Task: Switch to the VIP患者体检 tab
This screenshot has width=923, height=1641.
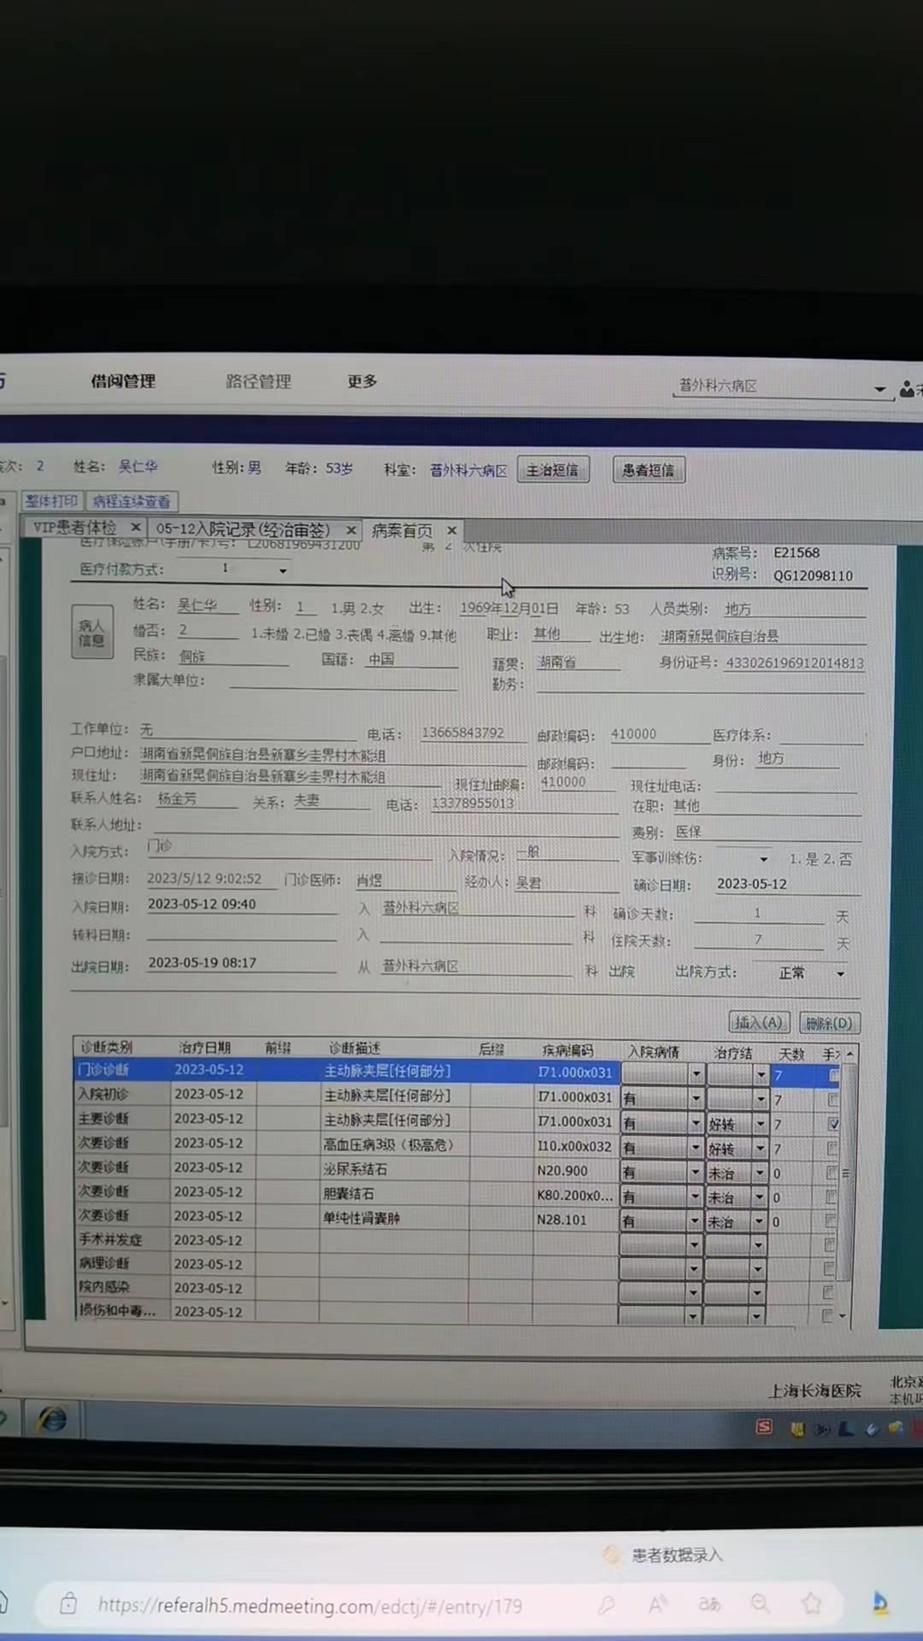Action: 74,527
